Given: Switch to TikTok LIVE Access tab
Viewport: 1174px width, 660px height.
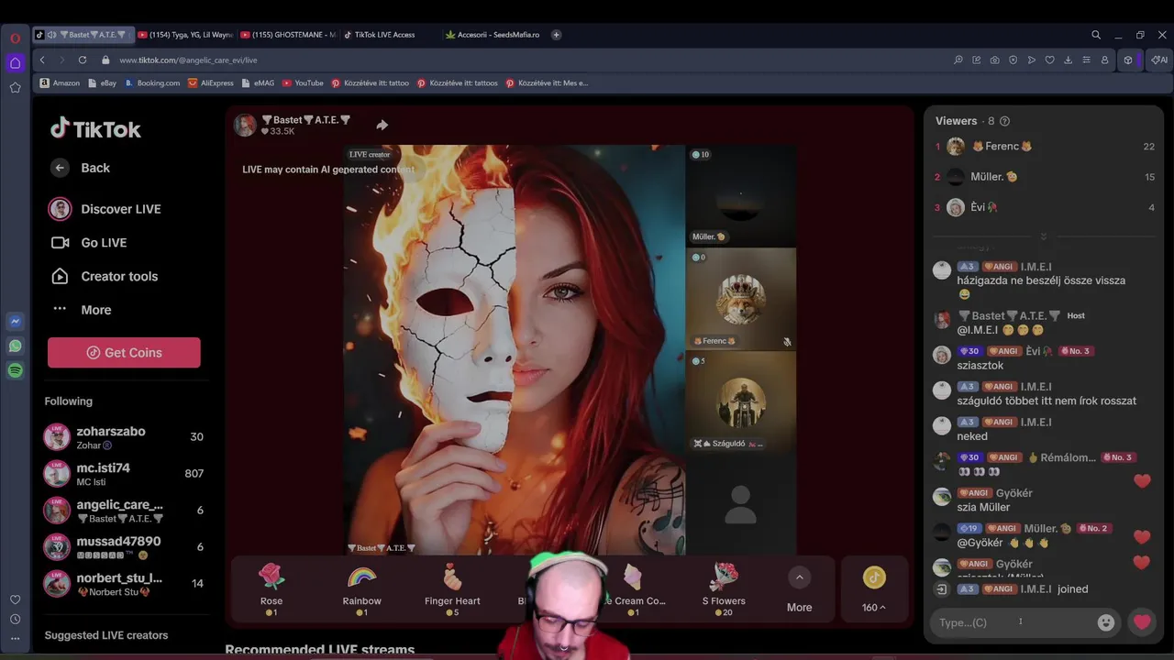Looking at the screenshot, I should tap(385, 35).
